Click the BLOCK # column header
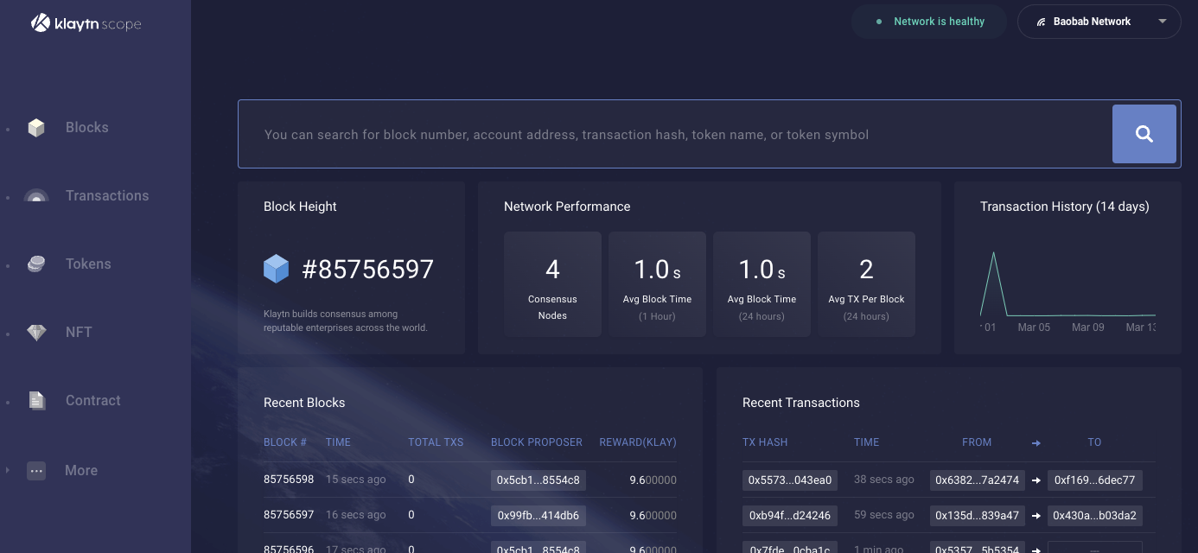 click(285, 442)
